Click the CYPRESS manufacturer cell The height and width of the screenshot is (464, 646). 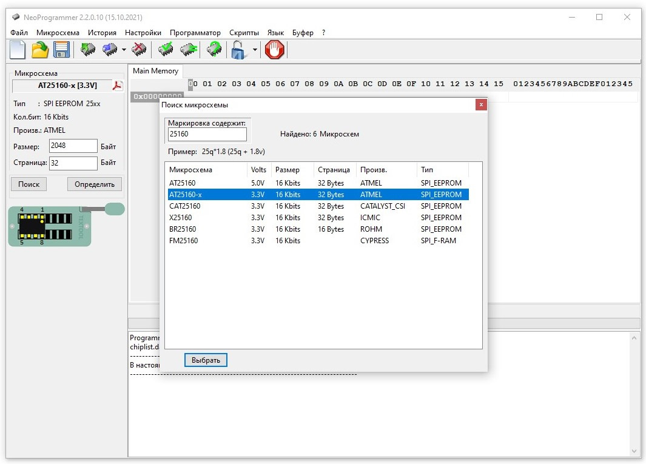tap(374, 241)
